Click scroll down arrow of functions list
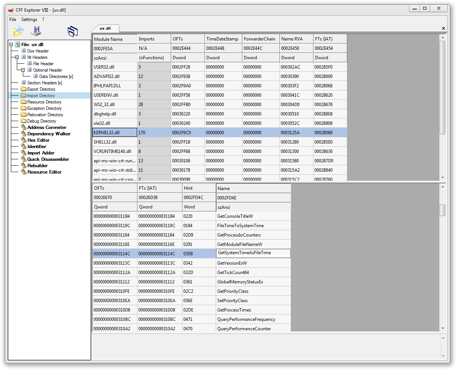This screenshot has height=370, width=457. pos(443,328)
